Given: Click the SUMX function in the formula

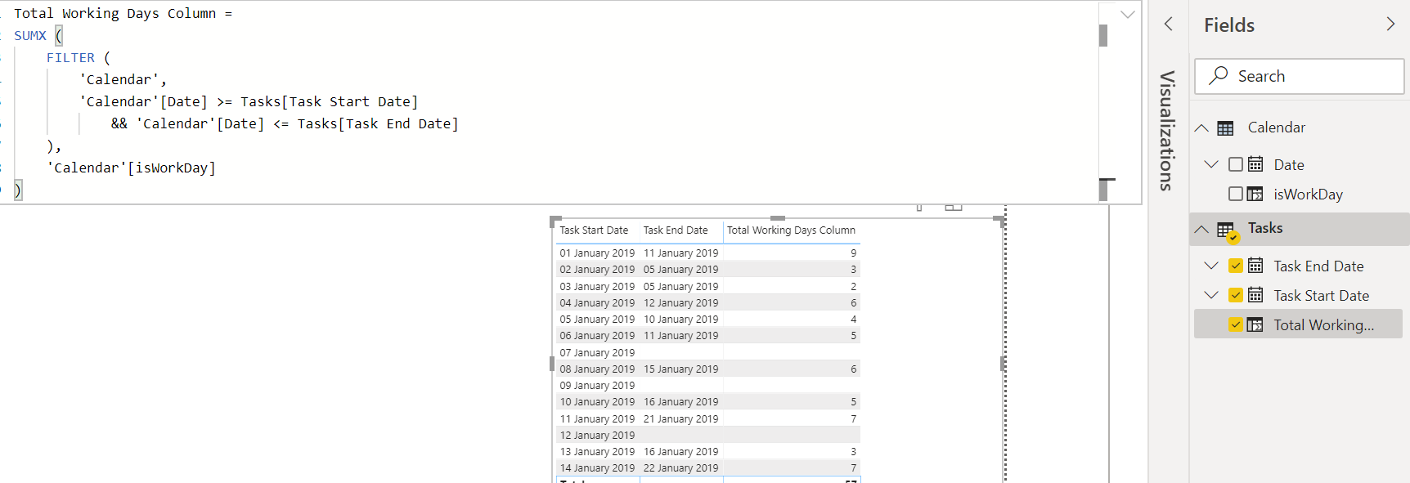Looking at the screenshot, I should click(30, 36).
